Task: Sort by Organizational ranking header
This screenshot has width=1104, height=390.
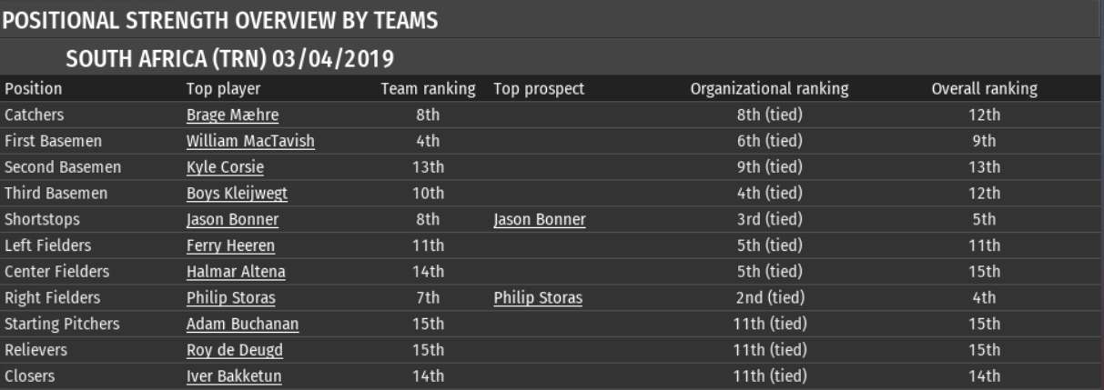Action: [x=769, y=89]
